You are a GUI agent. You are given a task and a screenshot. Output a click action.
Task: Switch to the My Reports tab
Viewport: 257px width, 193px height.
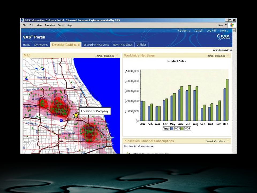[x=41, y=45]
